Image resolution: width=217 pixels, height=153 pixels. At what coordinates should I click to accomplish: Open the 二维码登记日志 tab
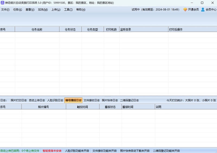(129, 100)
